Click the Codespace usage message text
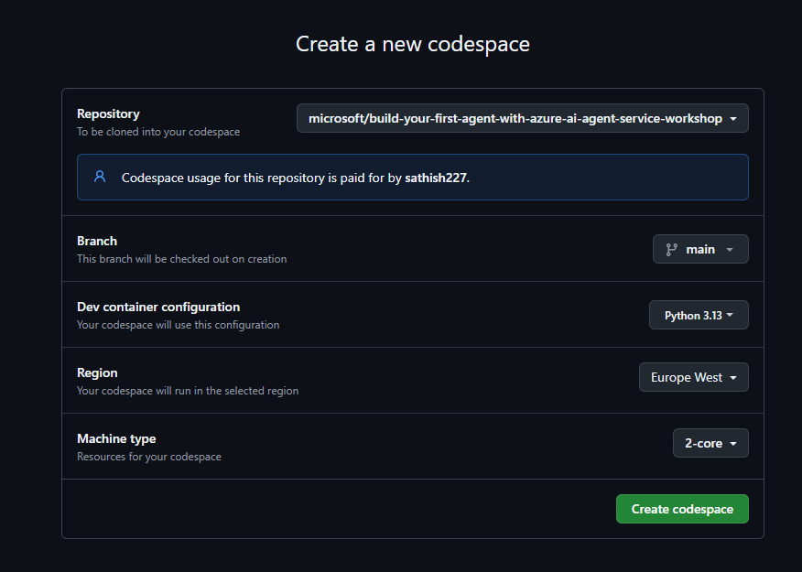The width and height of the screenshot is (802, 572). (x=261, y=178)
